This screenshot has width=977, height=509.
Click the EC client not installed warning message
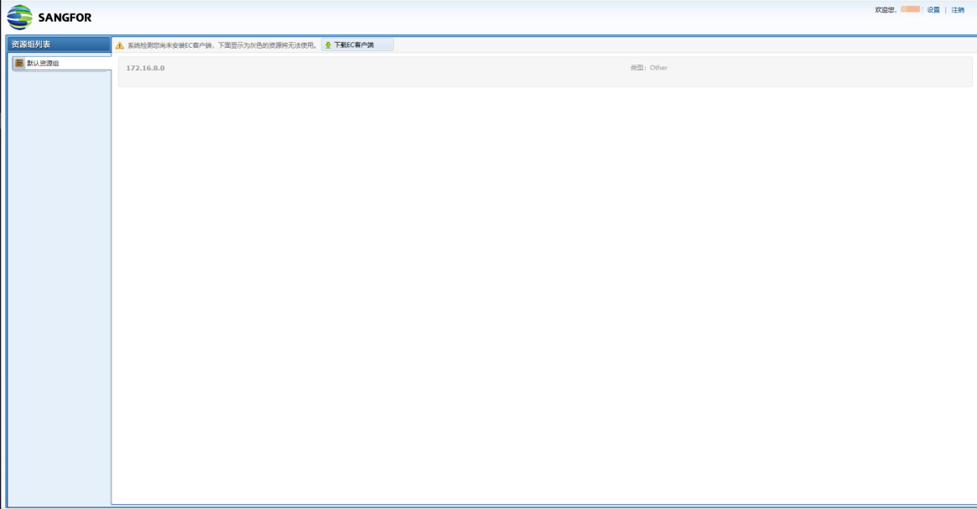[222, 45]
